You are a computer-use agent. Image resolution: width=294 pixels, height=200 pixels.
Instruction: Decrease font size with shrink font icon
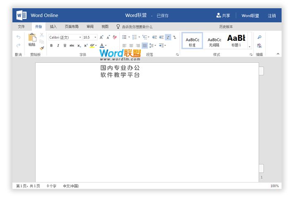pyautogui.click(x=108, y=38)
